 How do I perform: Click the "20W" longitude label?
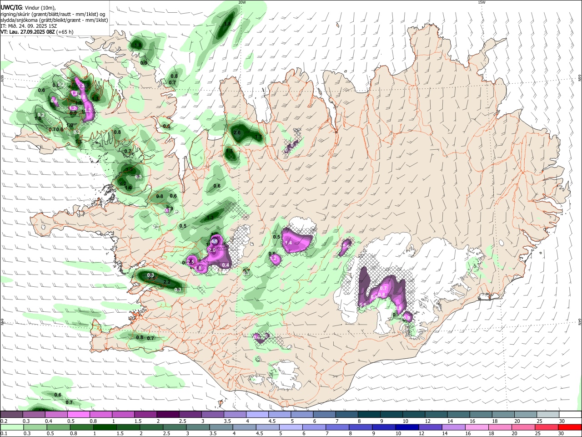click(x=242, y=2)
